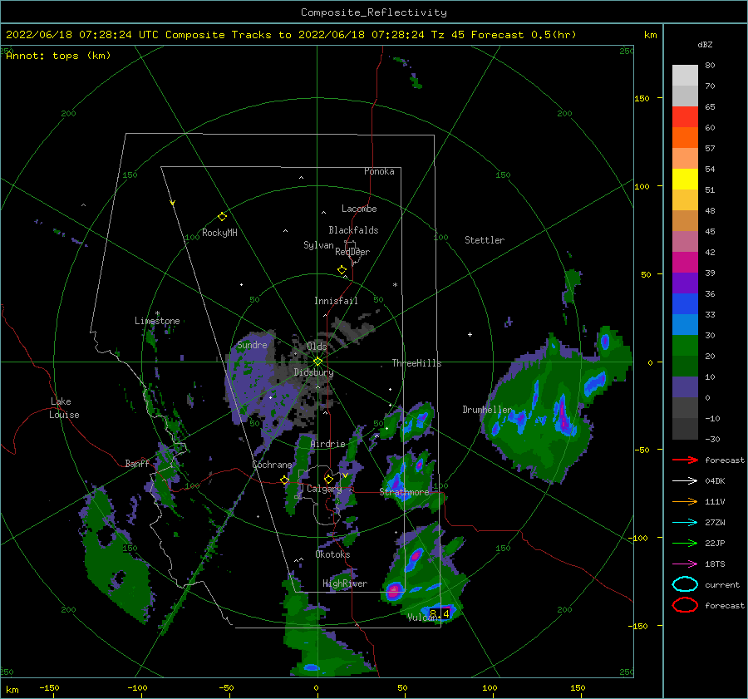Click the RedDeer city label
Viewport: 748px width, 699px height.
tap(352, 252)
